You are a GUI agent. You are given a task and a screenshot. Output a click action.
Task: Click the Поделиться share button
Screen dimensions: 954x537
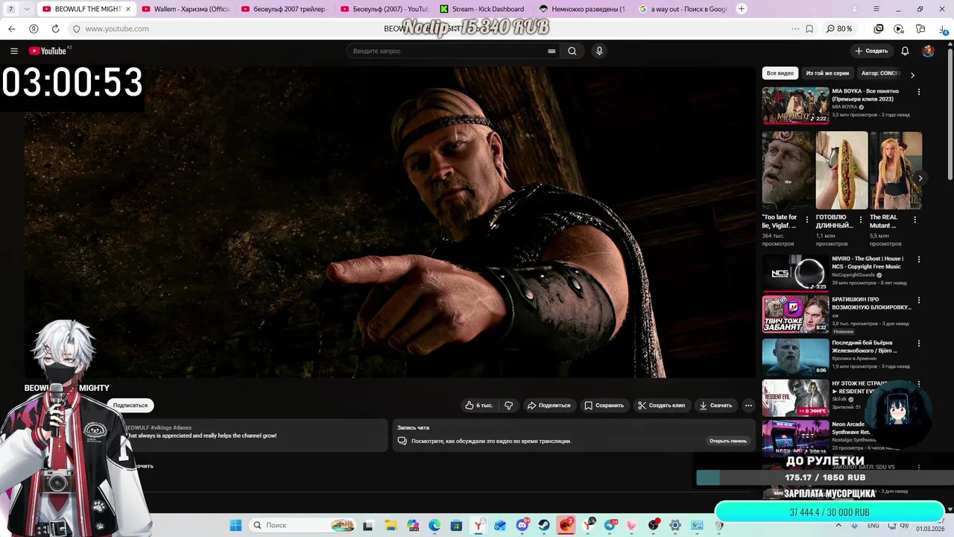(549, 405)
